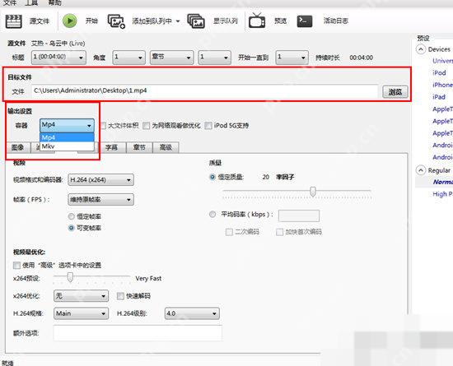Open the end chapter dropdown after 开始一直到
Image resolution: width=453 pixels, height=366 pixels.
(292, 58)
